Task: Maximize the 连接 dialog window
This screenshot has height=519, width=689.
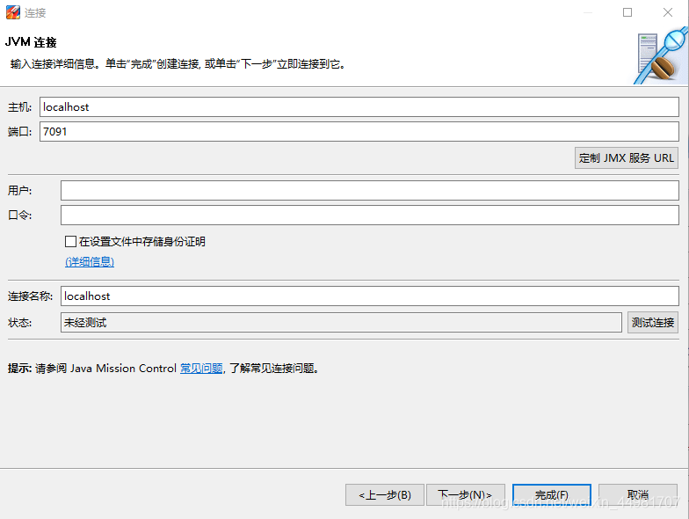Action: 627,12
